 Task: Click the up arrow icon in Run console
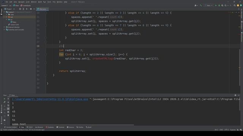[x=8, y=99]
